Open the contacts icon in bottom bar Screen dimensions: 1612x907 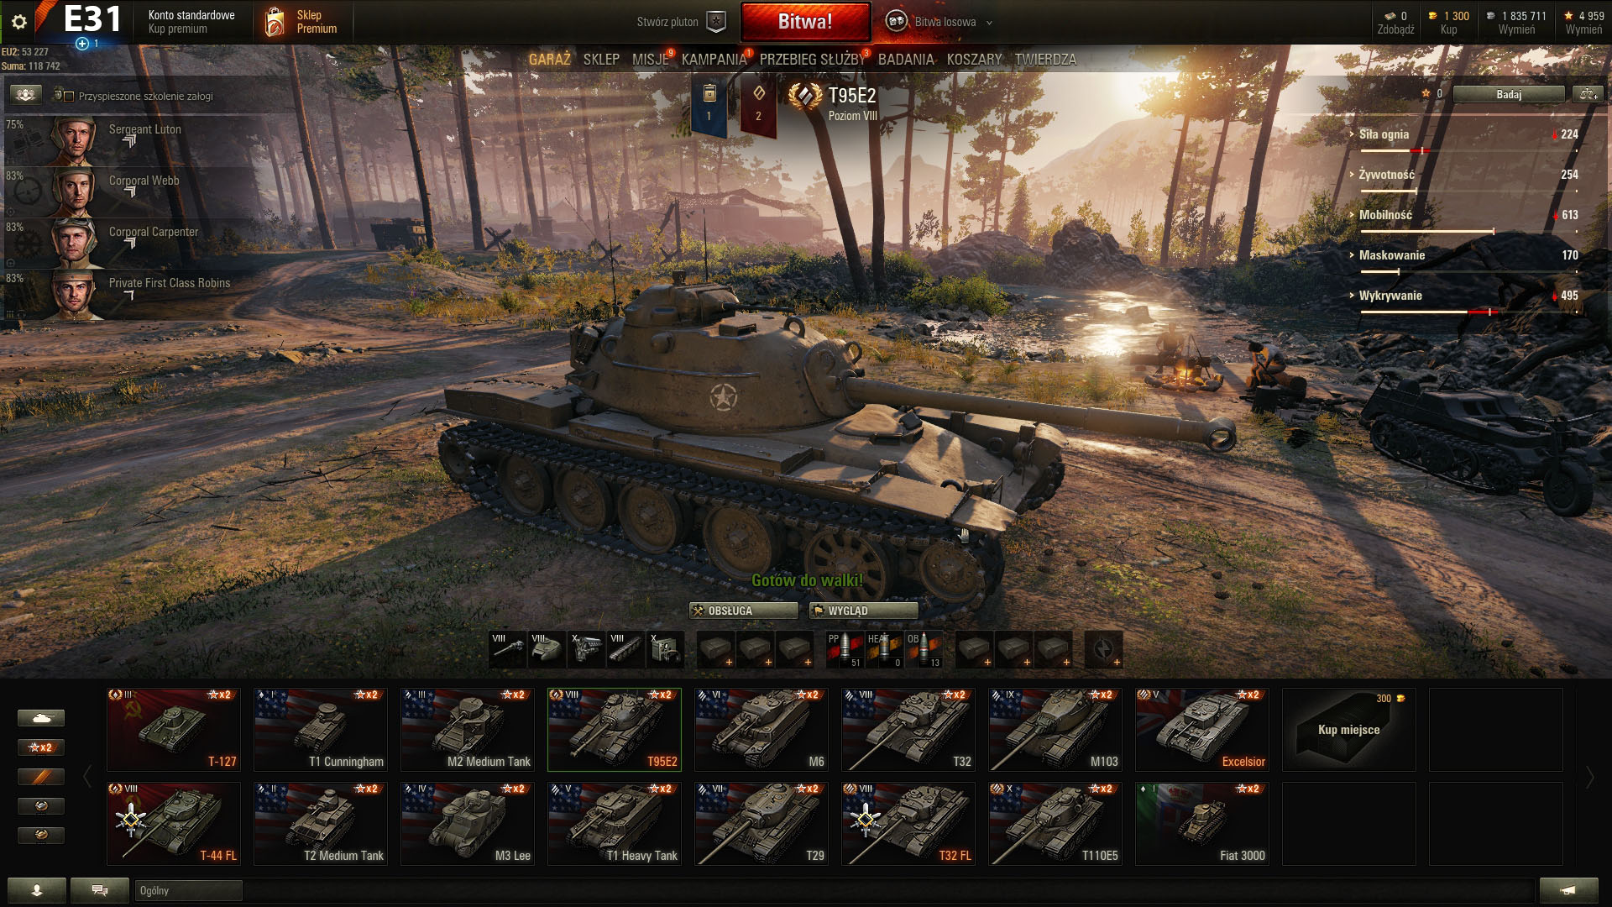[x=37, y=890]
